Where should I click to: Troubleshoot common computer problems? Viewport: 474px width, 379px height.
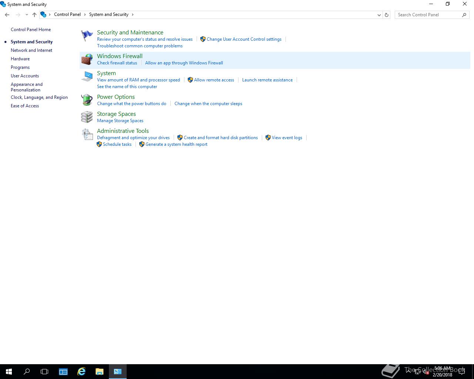140,46
